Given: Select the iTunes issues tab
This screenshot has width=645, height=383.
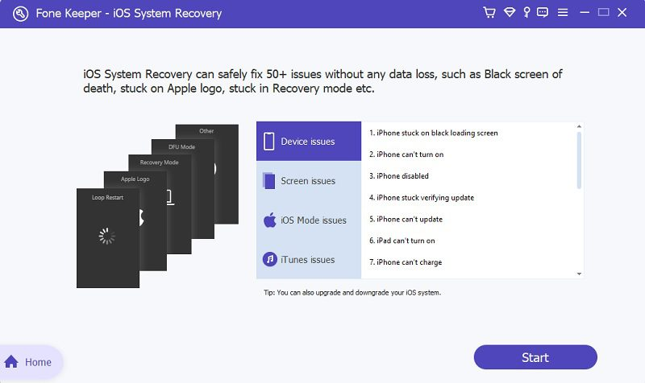Looking at the screenshot, I should tap(308, 260).
